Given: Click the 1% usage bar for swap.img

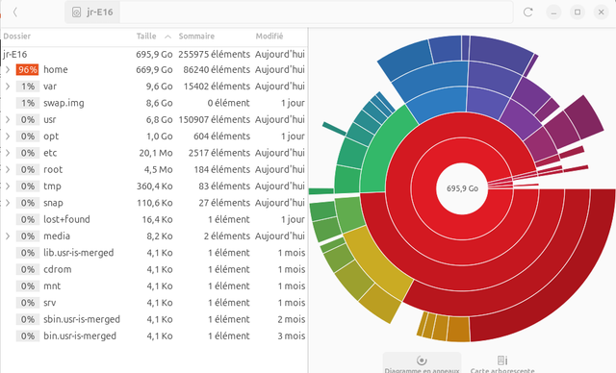Looking at the screenshot, I should pos(28,103).
